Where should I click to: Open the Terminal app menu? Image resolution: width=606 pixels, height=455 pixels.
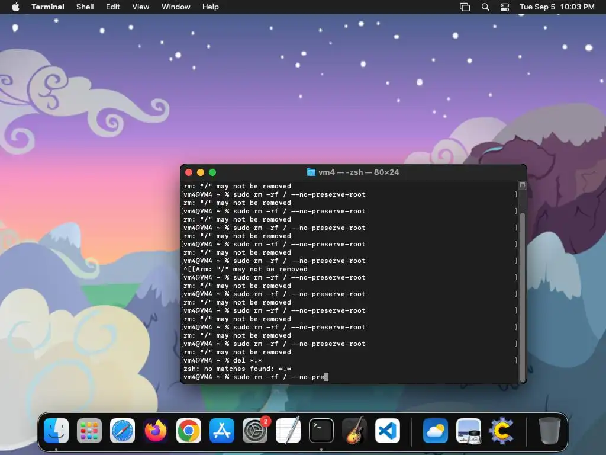(x=48, y=7)
